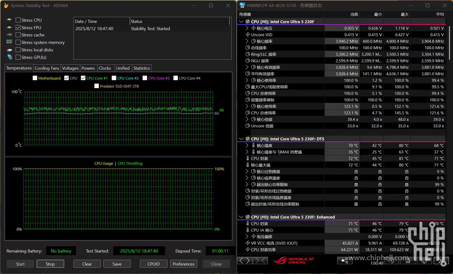This screenshot has height=274, width=453.
Task: Click the processor icon beside Stress CPU
Action: (10, 20)
